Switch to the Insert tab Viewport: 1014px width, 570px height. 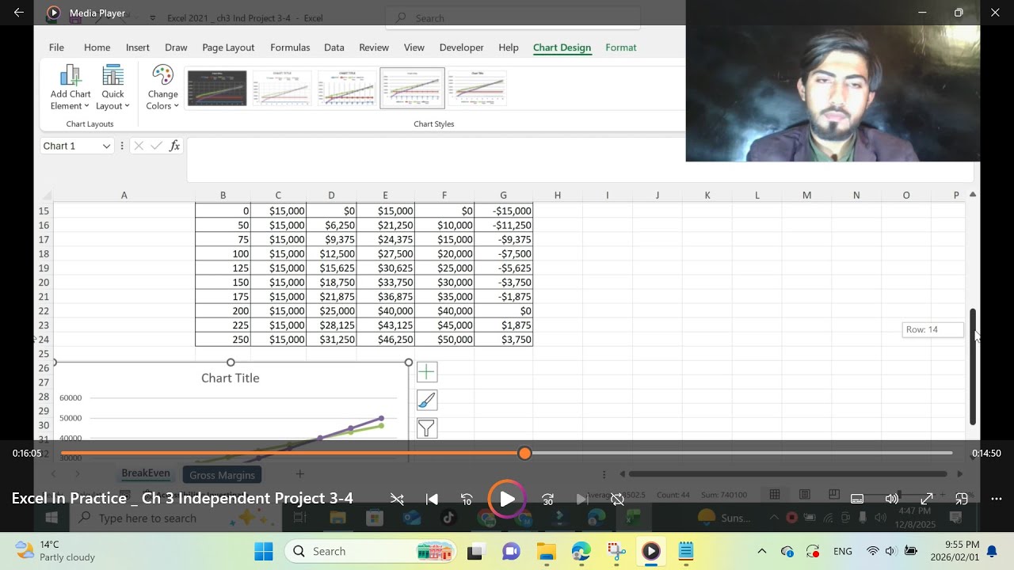[x=138, y=47]
